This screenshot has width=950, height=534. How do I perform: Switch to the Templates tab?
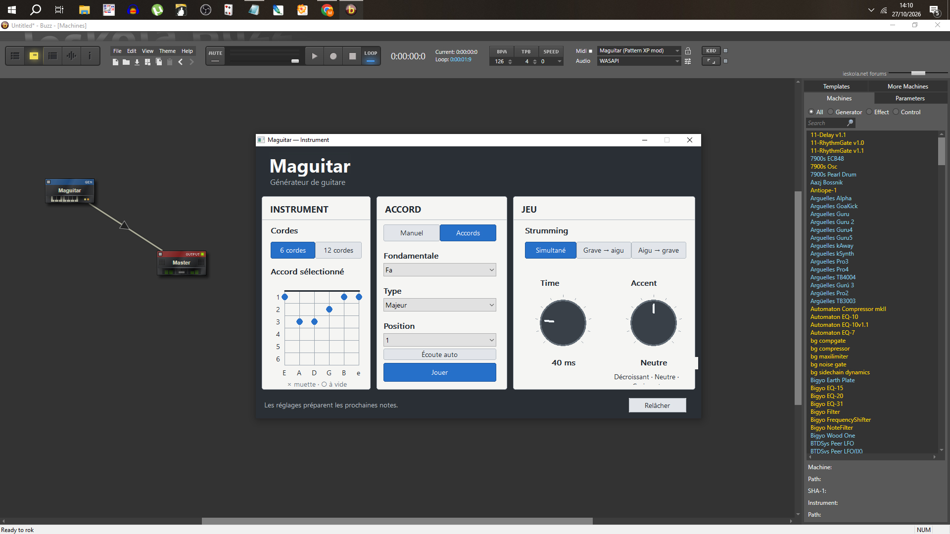click(x=836, y=87)
